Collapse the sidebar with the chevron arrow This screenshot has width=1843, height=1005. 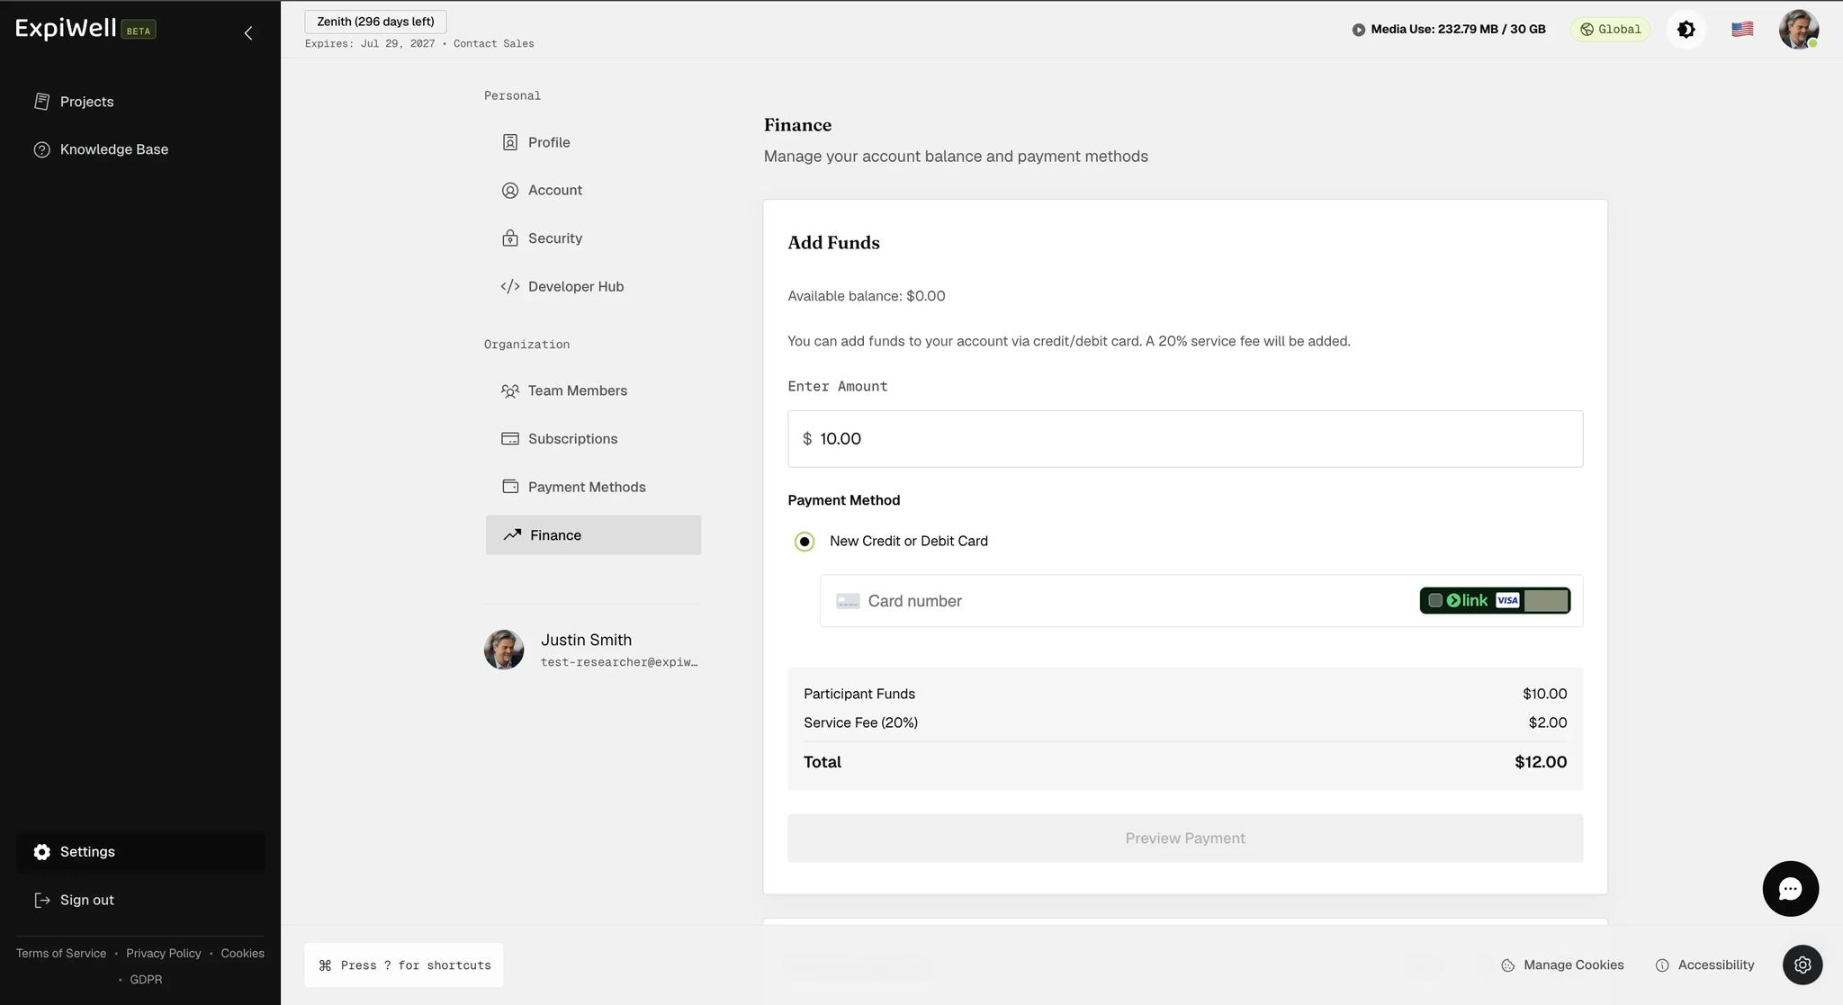pyautogui.click(x=248, y=33)
